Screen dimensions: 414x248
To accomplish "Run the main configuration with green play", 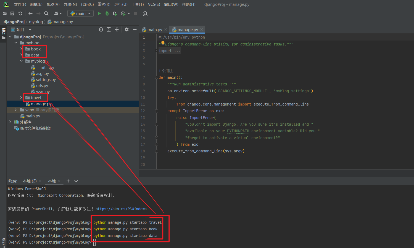I will coord(99,14).
